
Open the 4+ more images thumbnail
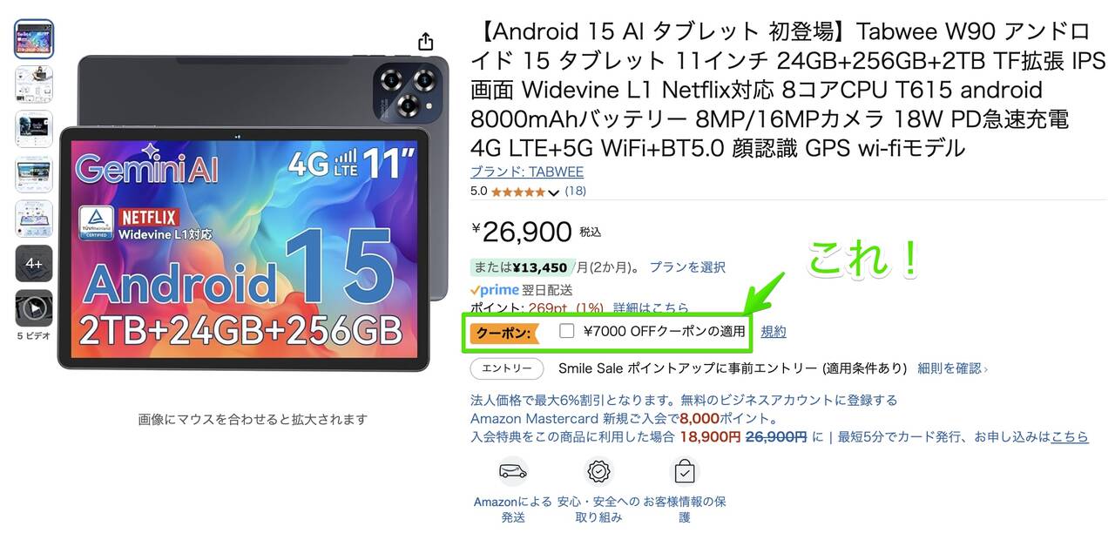[x=34, y=263]
